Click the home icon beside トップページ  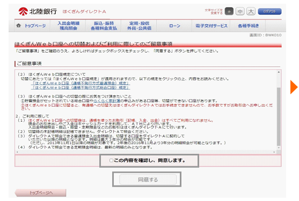(x=18, y=26)
